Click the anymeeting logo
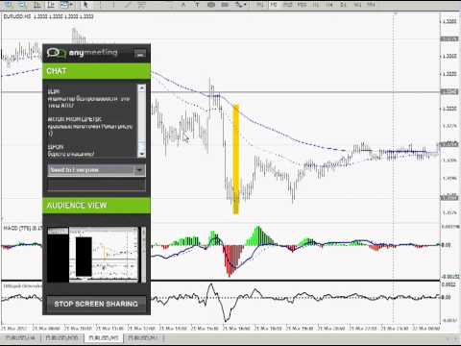This screenshot has width=461, height=346. click(x=82, y=52)
